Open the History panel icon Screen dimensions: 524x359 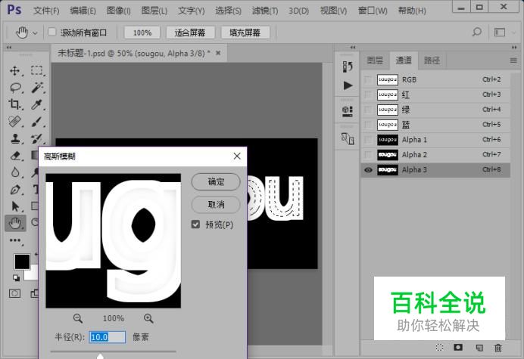[348, 67]
